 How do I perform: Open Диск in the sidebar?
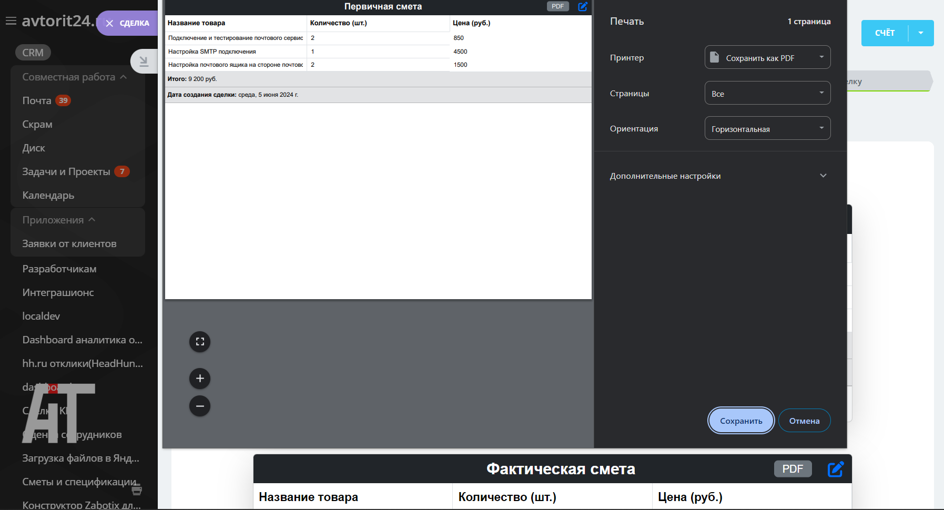pos(34,148)
